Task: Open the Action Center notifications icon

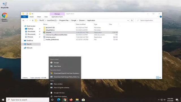Action: point(177,100)
